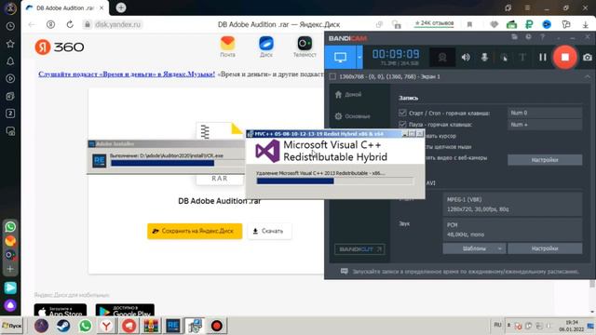Open the Домой tab in Bandicam sidebar
This screenshot has width=596, height=335.
click(x=348, y=95)
